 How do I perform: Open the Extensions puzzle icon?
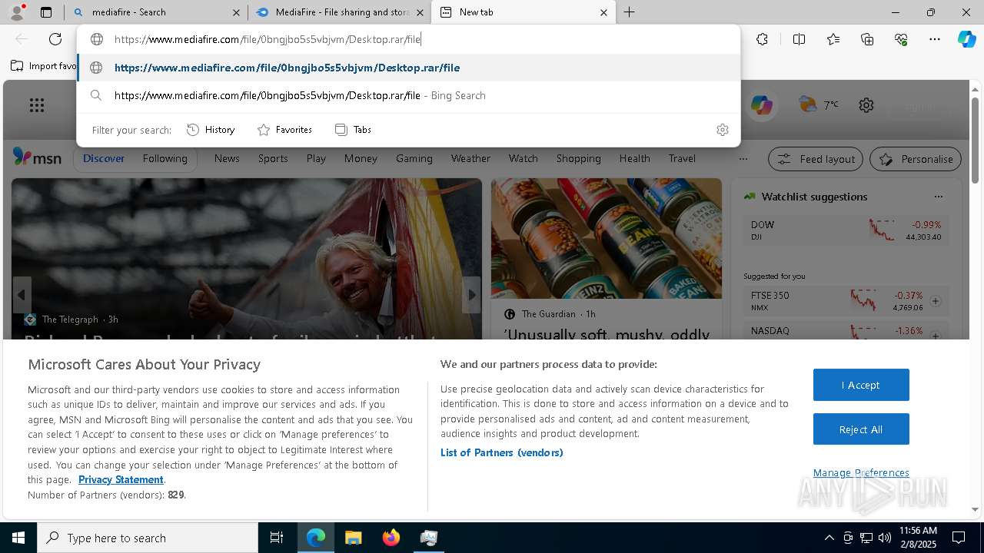coord(762,39)
